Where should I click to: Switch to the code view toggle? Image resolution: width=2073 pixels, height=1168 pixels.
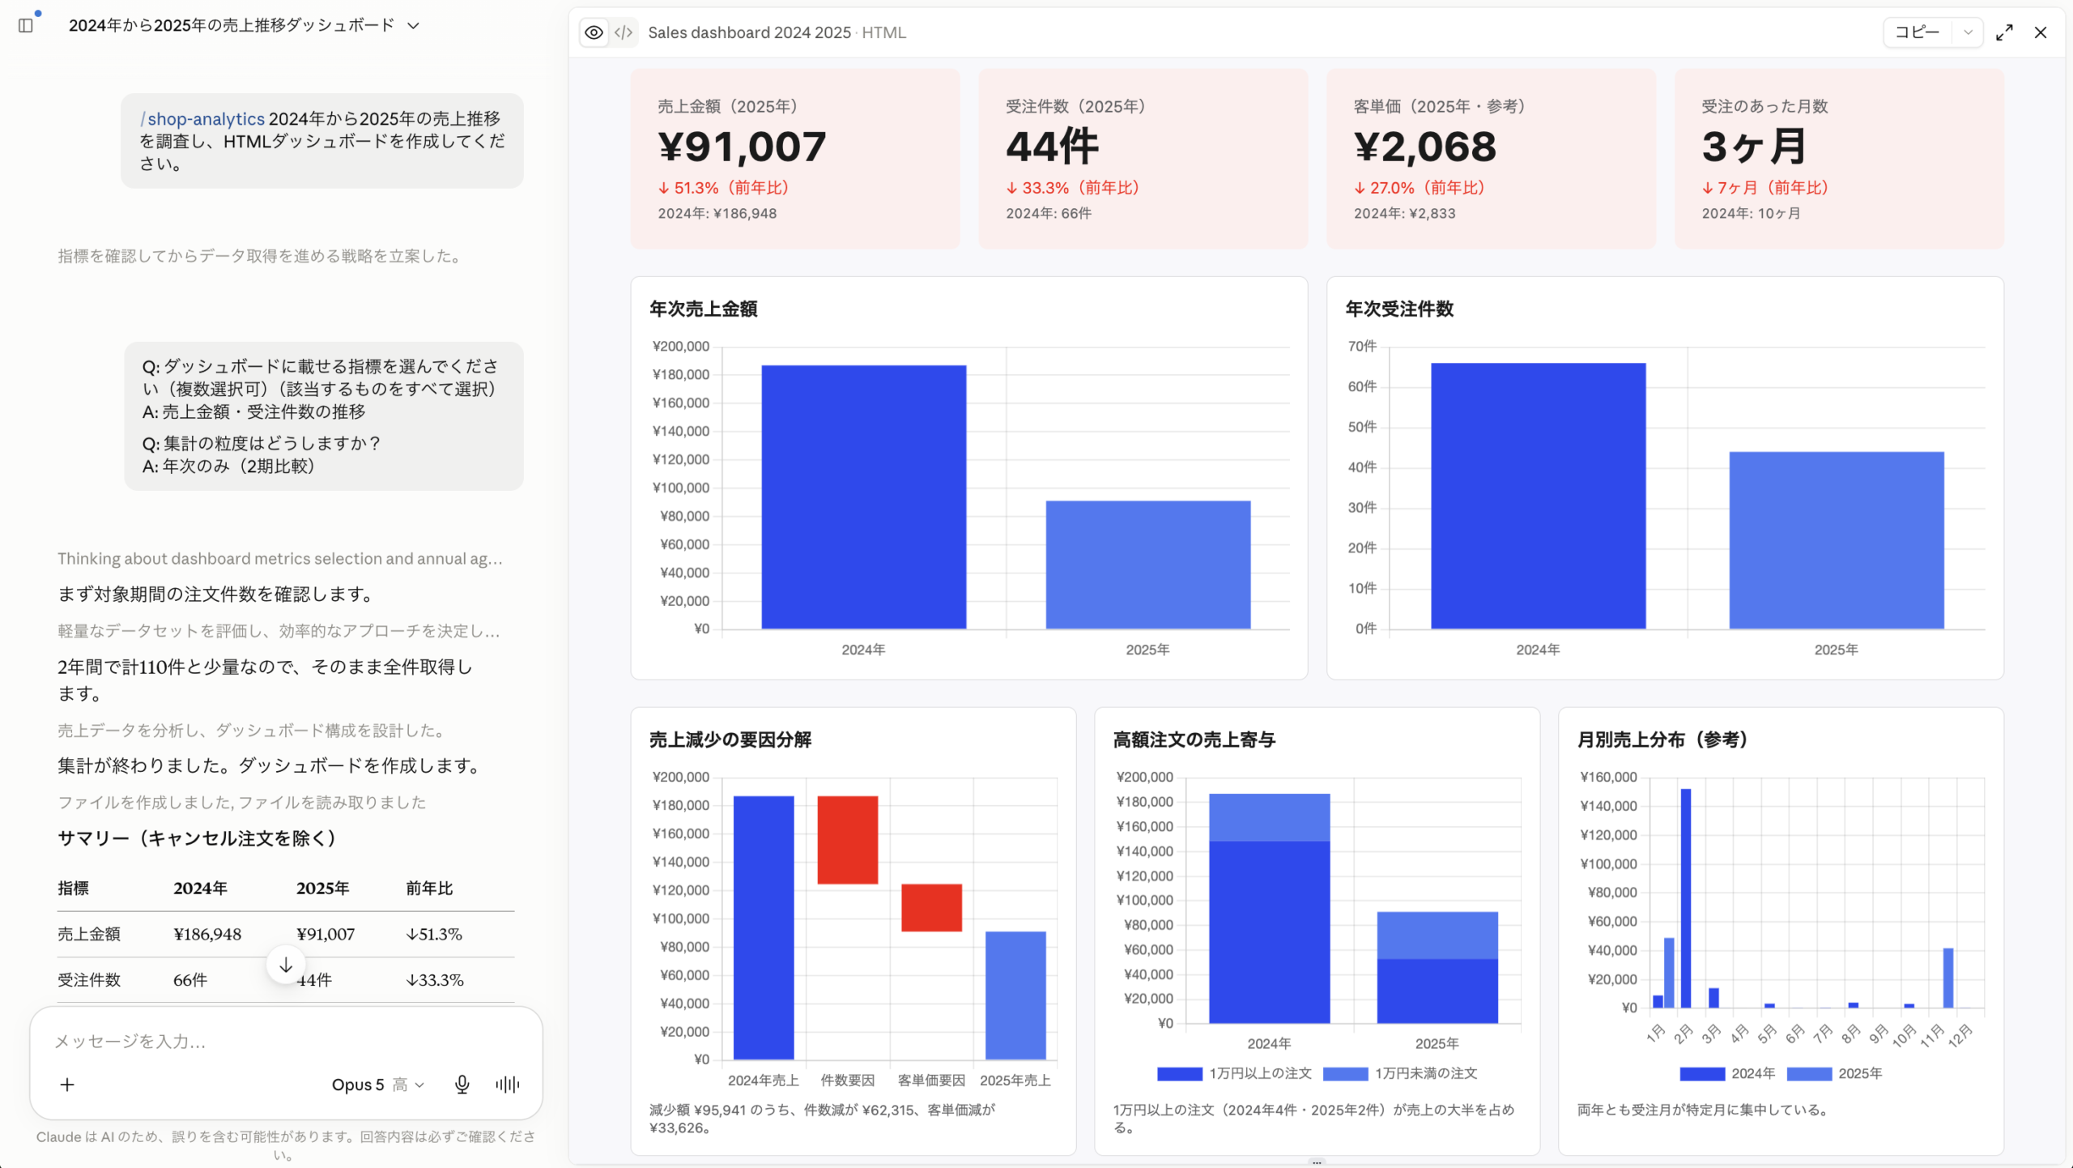[624, 32]
